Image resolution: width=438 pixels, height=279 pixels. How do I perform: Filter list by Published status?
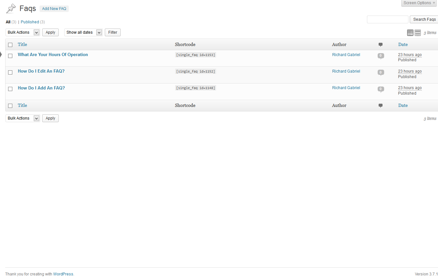click(30, 22)
